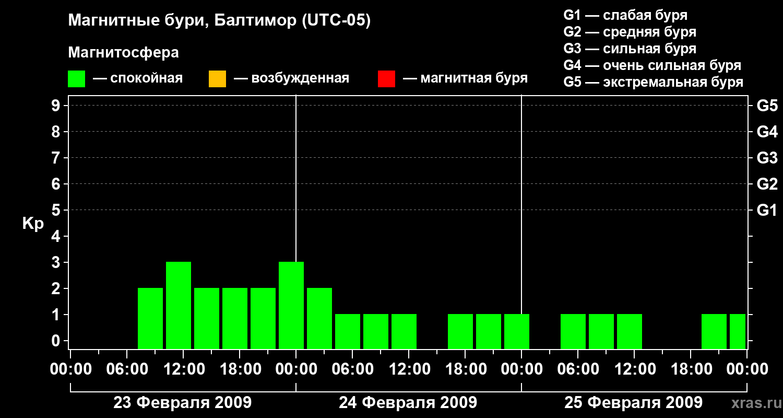The image size is (783, 418).
Task: Click the 'G3 — сильная буря' legend line
Action: [x=630, y=49]
